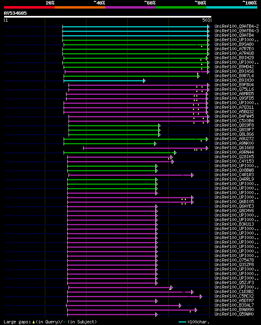Click the Large gaps legend text

click(50, 322)
